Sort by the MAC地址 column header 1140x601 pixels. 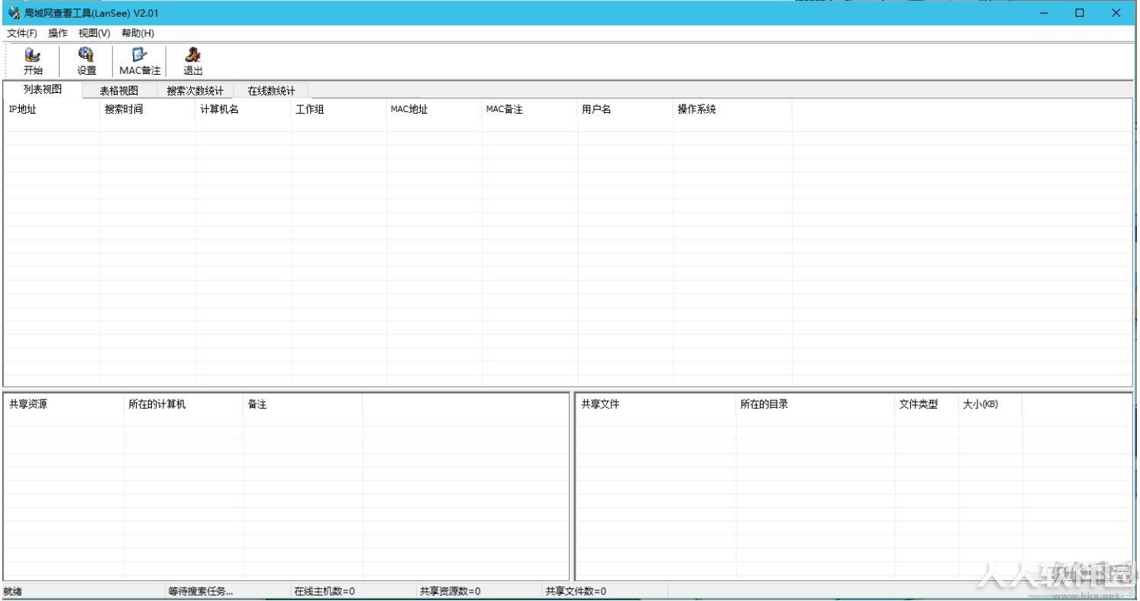pyautogui.click(x=434, y=109)
